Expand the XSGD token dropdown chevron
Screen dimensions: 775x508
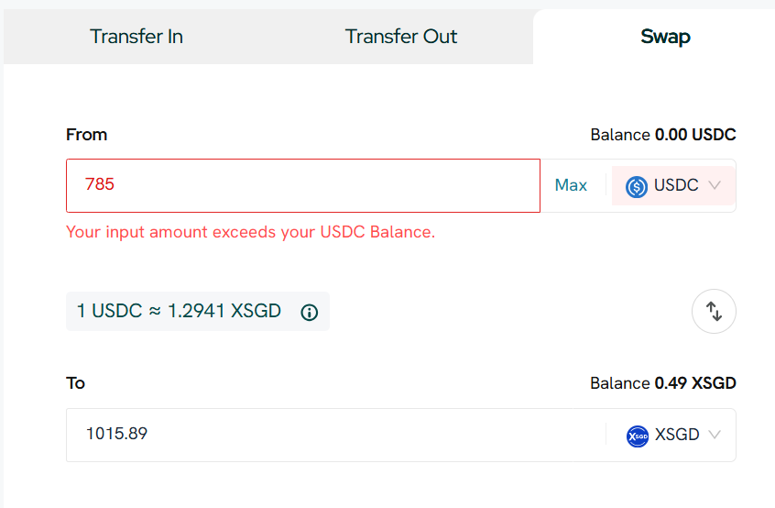point(715,435)
